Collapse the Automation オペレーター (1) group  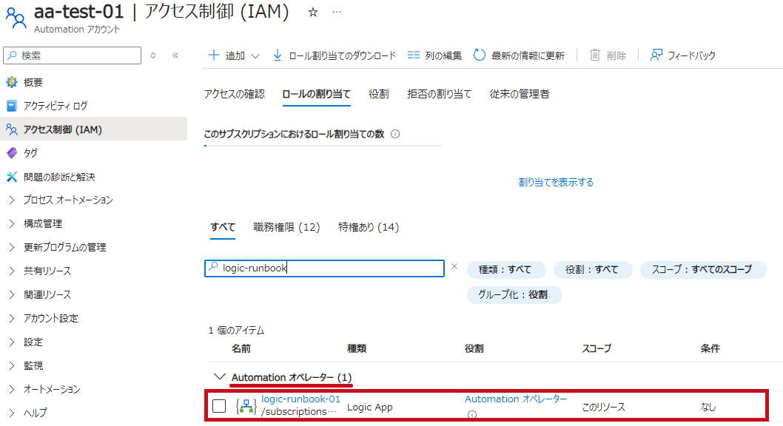[219, 376]
